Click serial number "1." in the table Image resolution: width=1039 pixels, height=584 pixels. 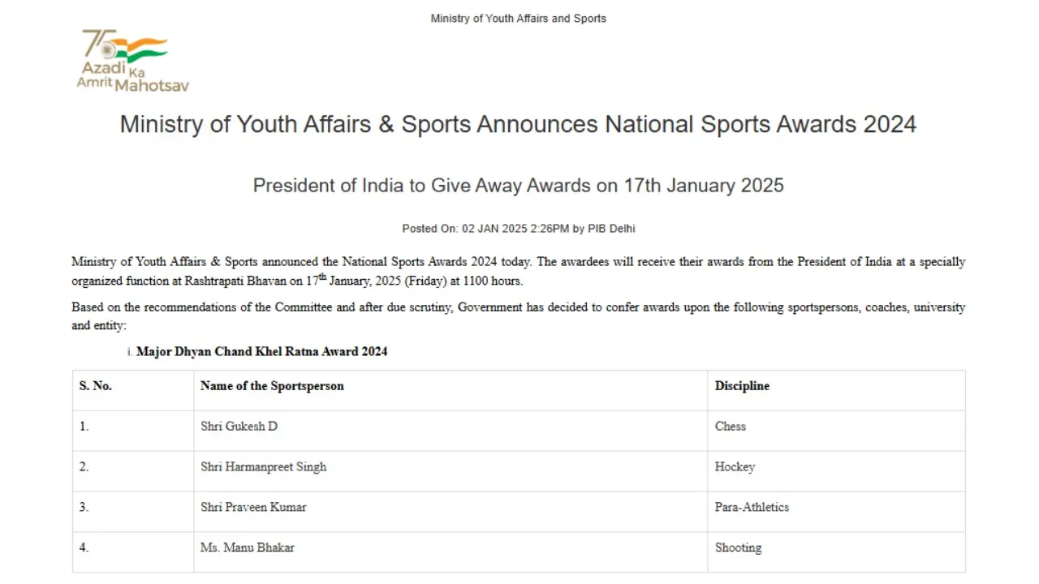(84, 427)
